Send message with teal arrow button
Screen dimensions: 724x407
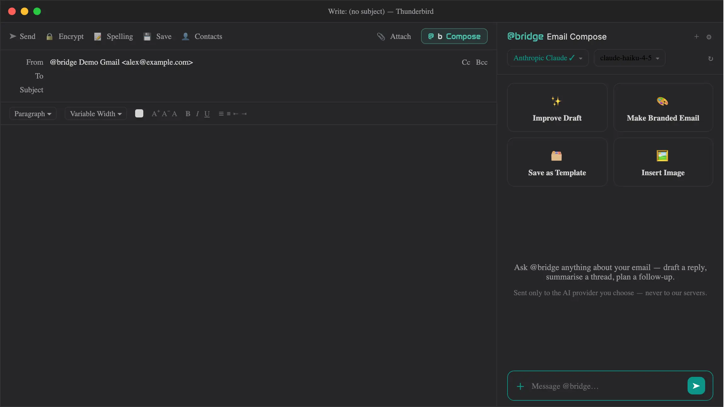pyautogui.click(x=696, y=386)
